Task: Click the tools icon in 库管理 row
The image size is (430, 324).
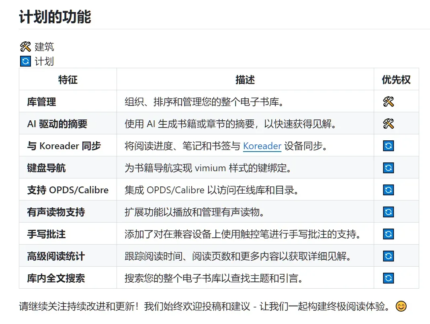Action: [388, 102]
